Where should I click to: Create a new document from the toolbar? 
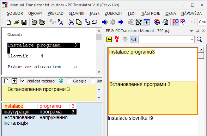(8, 22)
